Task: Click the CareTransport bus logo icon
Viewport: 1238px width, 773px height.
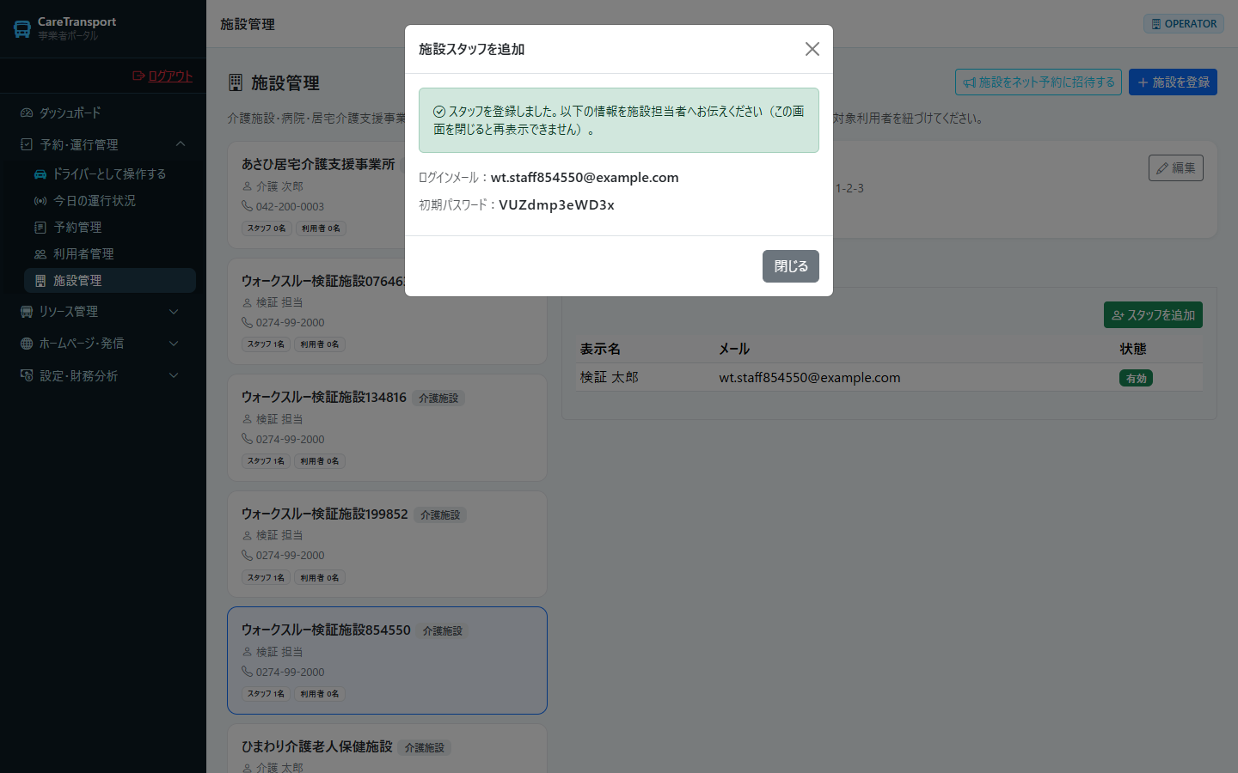Action: (x=22, y=29)
